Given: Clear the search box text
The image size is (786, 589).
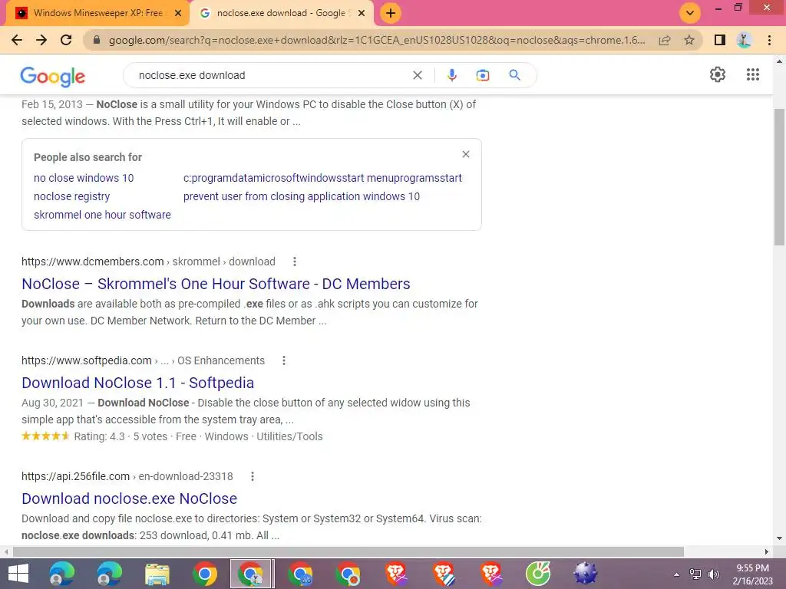Looking at the screenshot, I should [x=417, y=76].
